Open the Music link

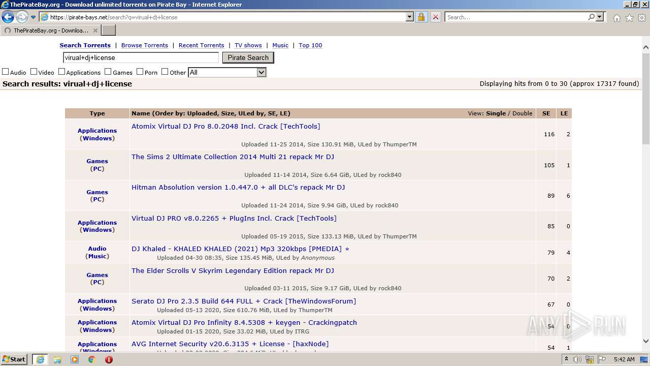click(280, 45)
